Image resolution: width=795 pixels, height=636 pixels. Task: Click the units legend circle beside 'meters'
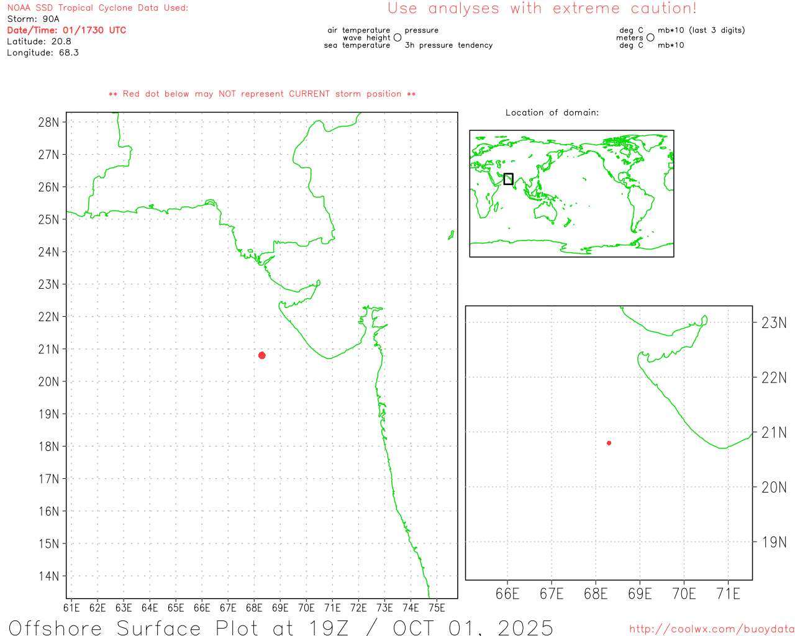[x=650, y=38]
